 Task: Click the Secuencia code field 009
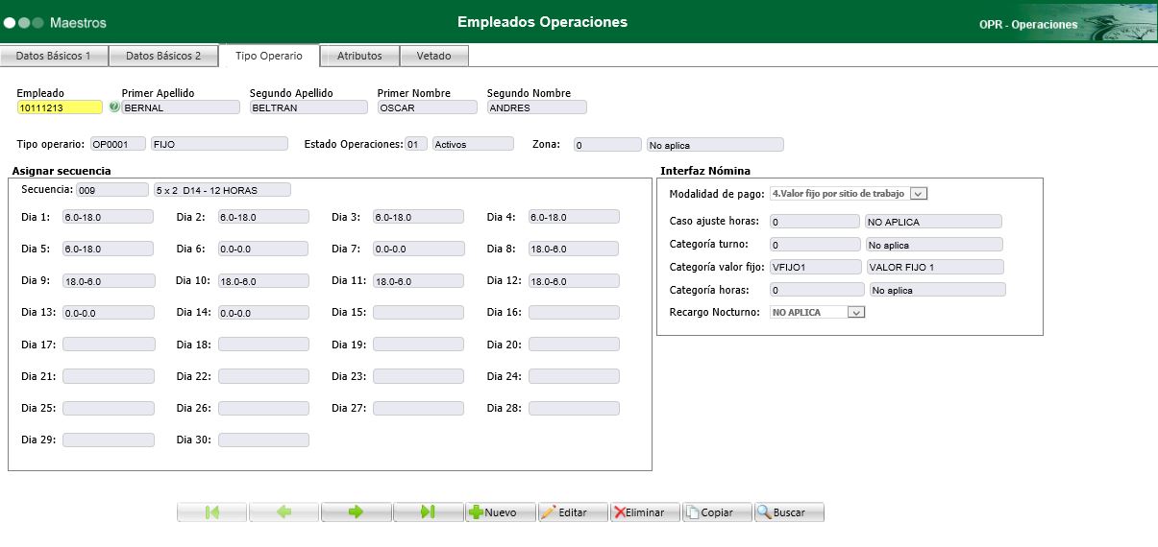coord(113,190)
